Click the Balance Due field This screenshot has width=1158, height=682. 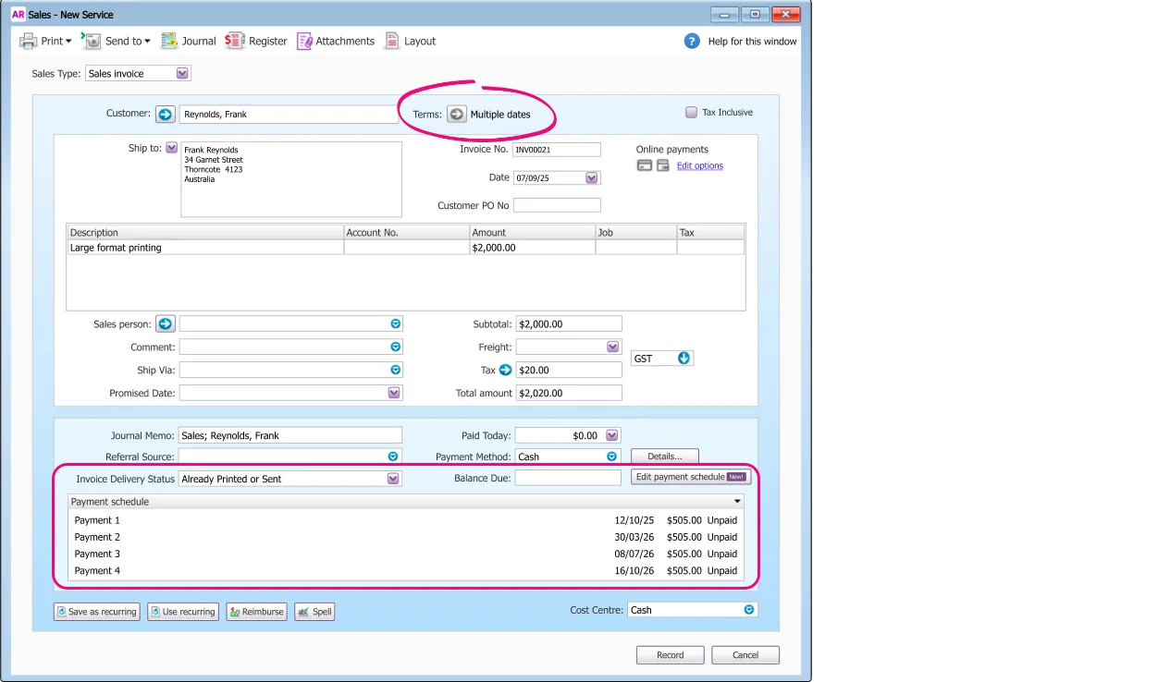(568, 479)
